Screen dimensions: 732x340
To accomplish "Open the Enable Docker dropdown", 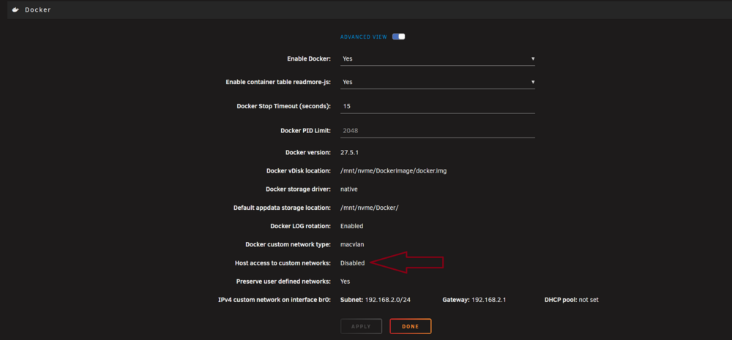I will [438, 58].
